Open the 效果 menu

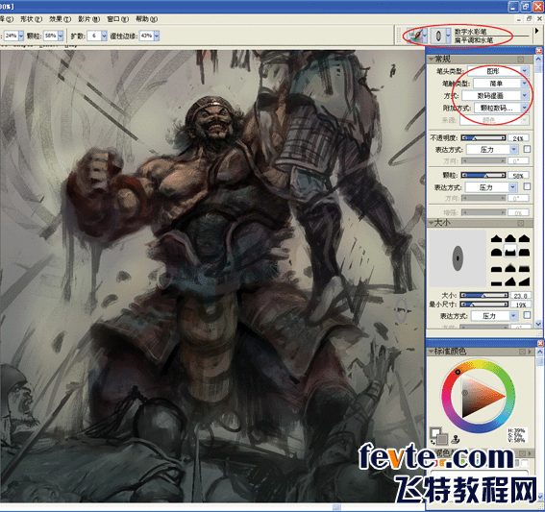(60, 19)
